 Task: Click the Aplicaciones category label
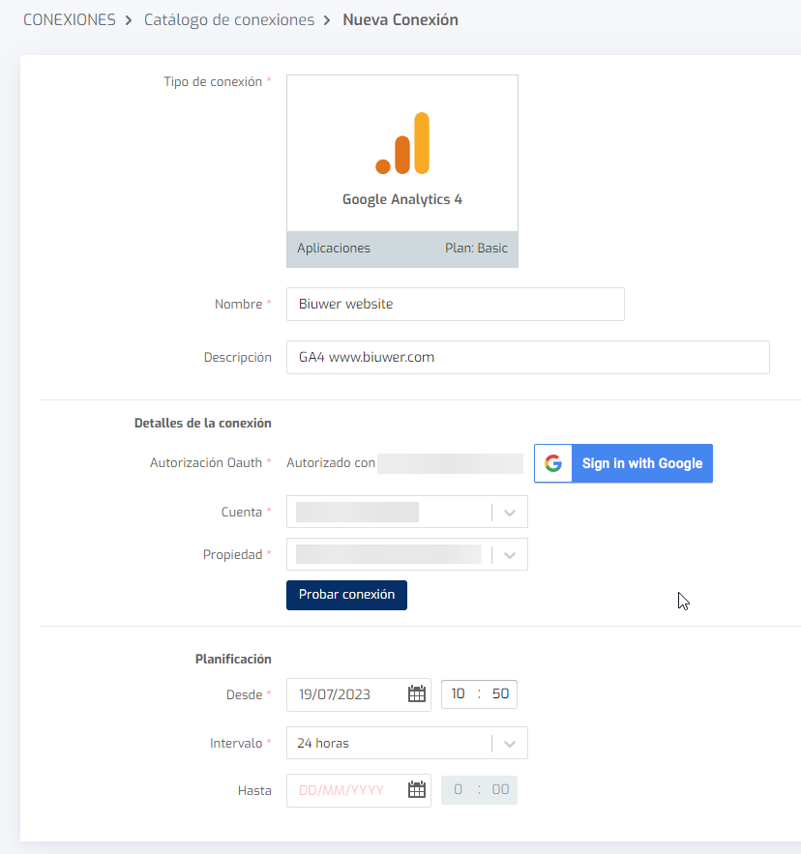pyautogui.click(x=334, y=249)
